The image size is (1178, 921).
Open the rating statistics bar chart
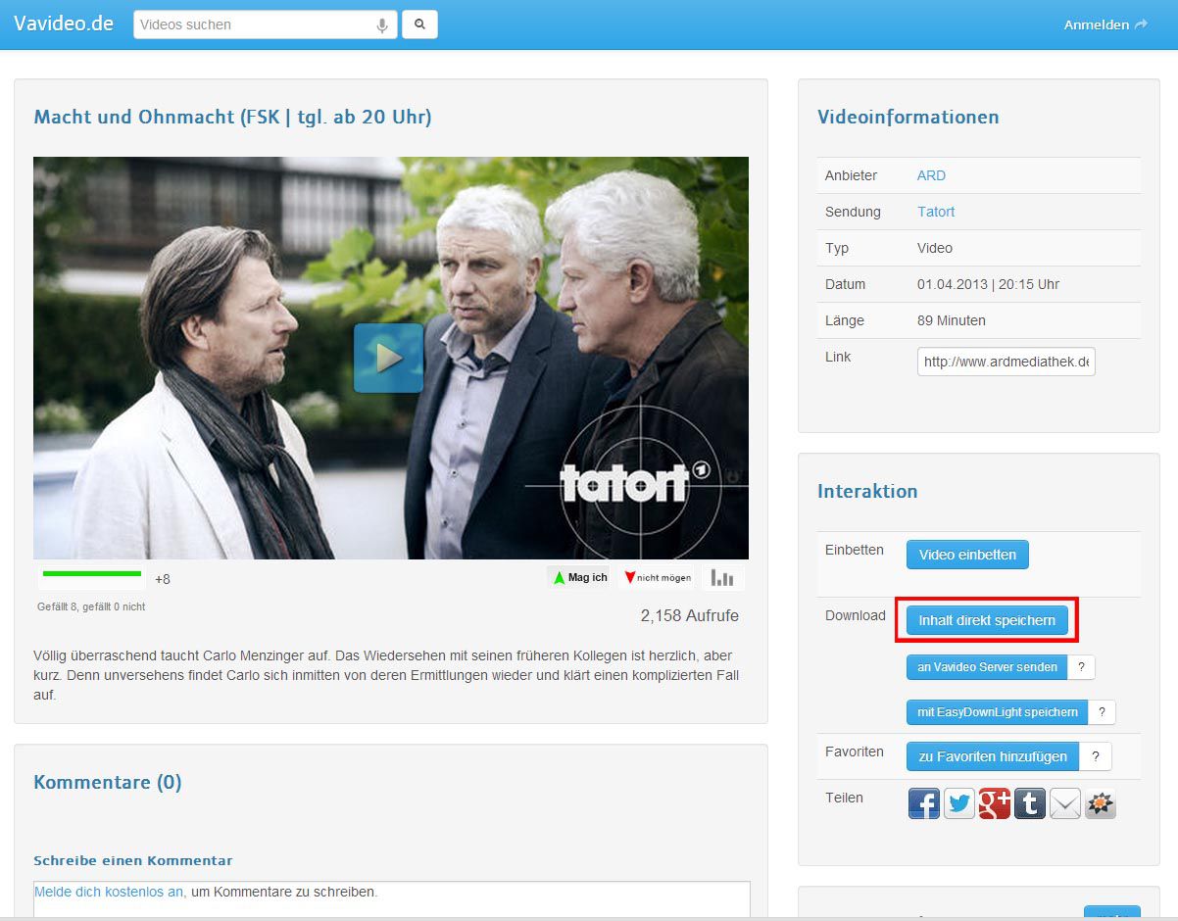pos(723,578)
